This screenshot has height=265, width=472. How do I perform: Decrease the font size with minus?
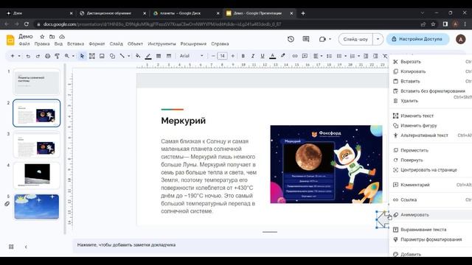click(213, 56)
